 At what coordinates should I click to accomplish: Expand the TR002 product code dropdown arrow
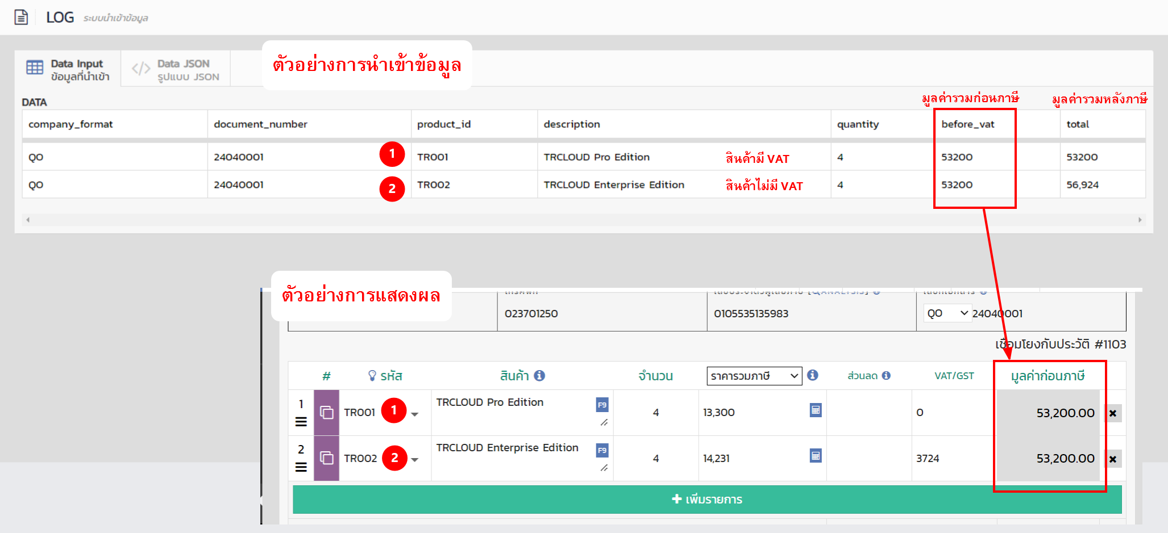415,460
